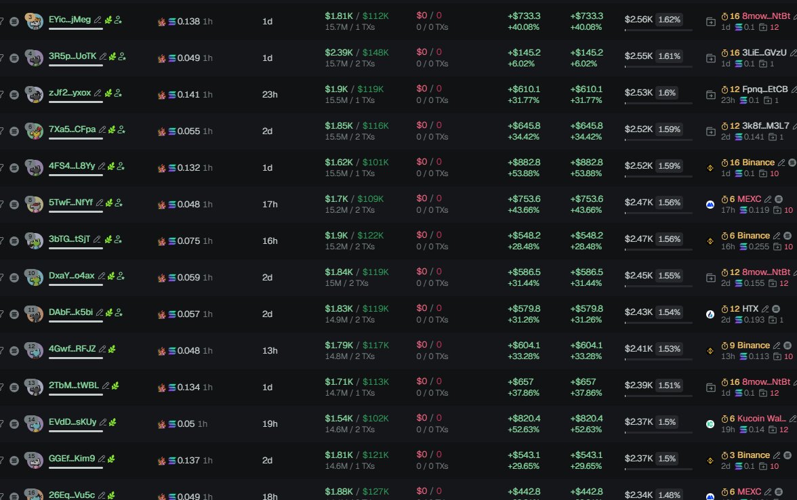
Task: Click the gray round icon left of the DAbF...k5bi avatar
Action: (14, 314)
